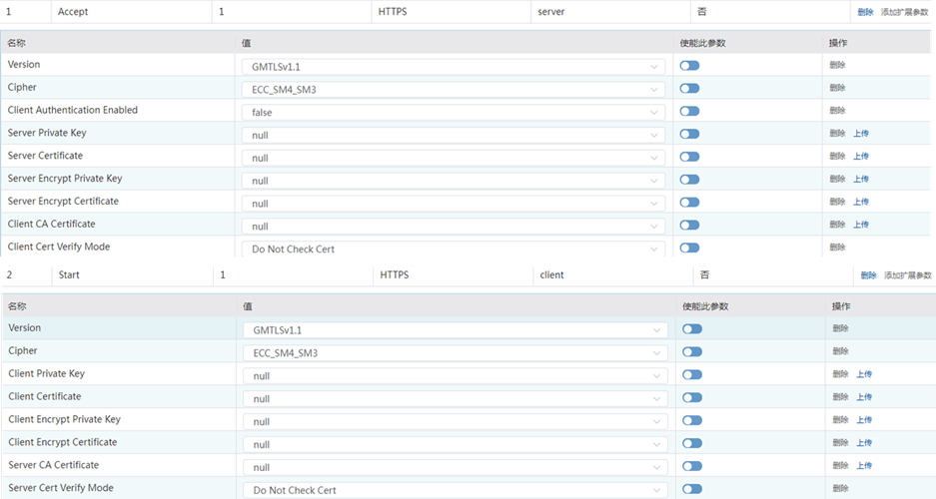Click 上传 for Server Certificate
This screenshot has width=936, height=499.
coord(861,157)
